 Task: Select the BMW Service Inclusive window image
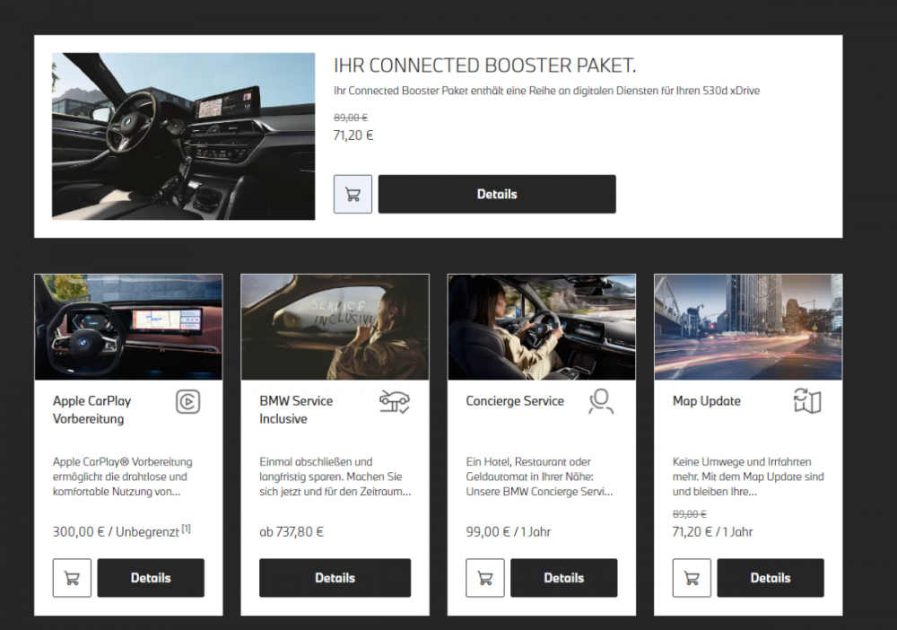tap(335, 328)
